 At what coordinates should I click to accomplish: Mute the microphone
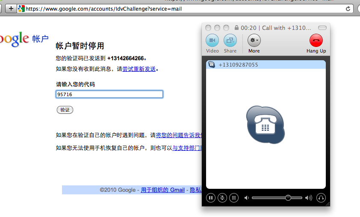pos(222,198)
